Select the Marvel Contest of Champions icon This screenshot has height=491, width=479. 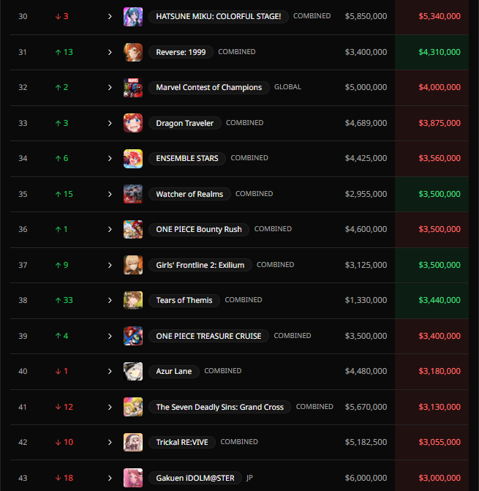133,88
